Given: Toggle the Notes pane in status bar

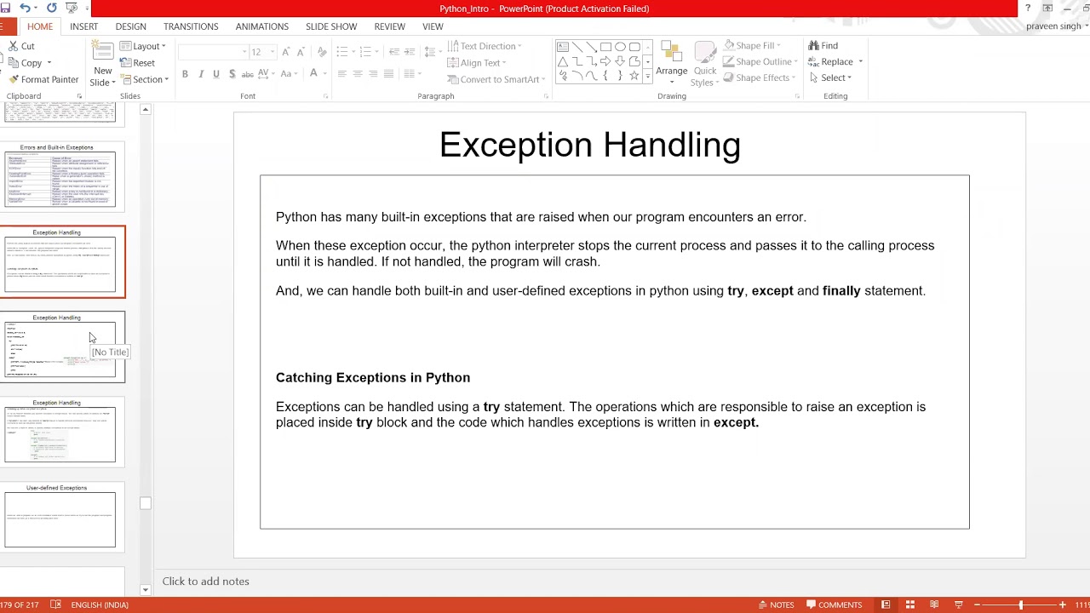Looking at the screenshot, I should 775,604.
